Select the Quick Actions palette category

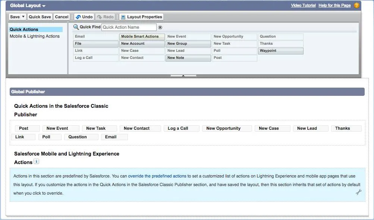pyautogui.click(x=36, y=29)
